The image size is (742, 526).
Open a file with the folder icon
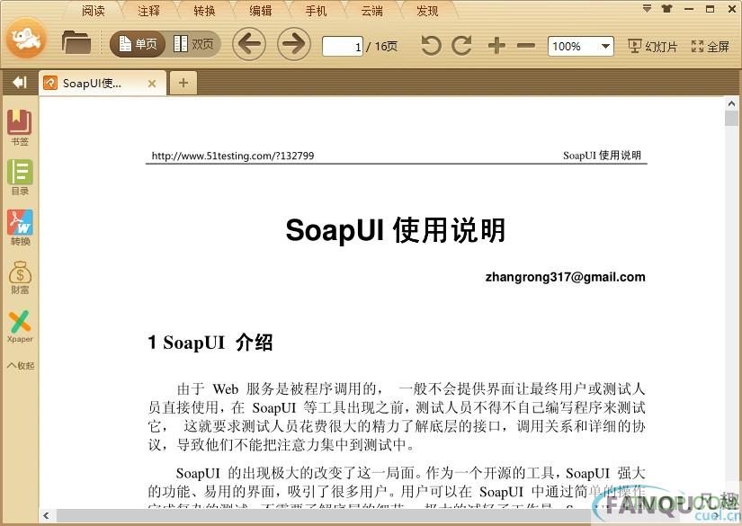tap(76, 42)
